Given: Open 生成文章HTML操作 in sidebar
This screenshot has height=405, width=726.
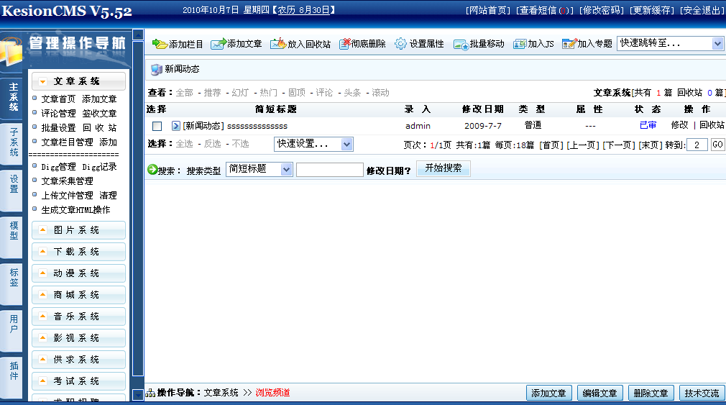Looking at the screenshot, I should 75,210.
